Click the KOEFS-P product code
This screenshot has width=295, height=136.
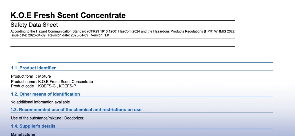[x=68, y=86]
